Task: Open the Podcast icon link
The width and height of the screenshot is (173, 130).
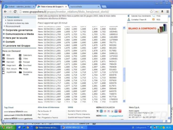Action: click(x=20, y=62)
